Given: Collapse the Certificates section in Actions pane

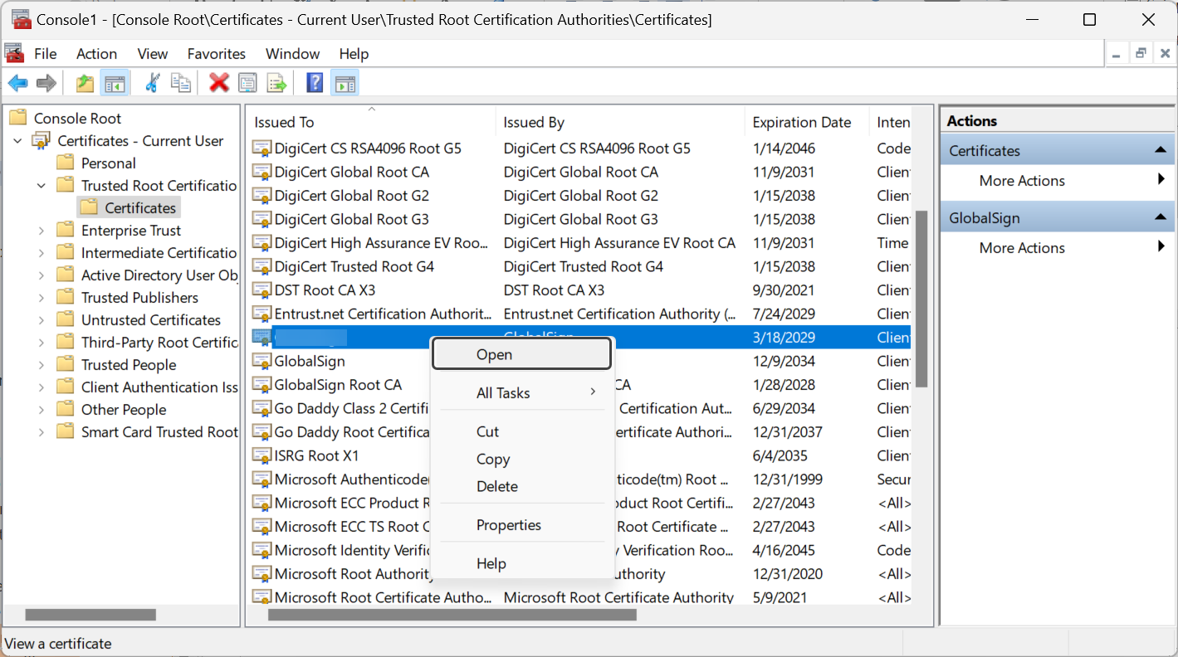Looking at the screenshot, I should click(1160, 150).
